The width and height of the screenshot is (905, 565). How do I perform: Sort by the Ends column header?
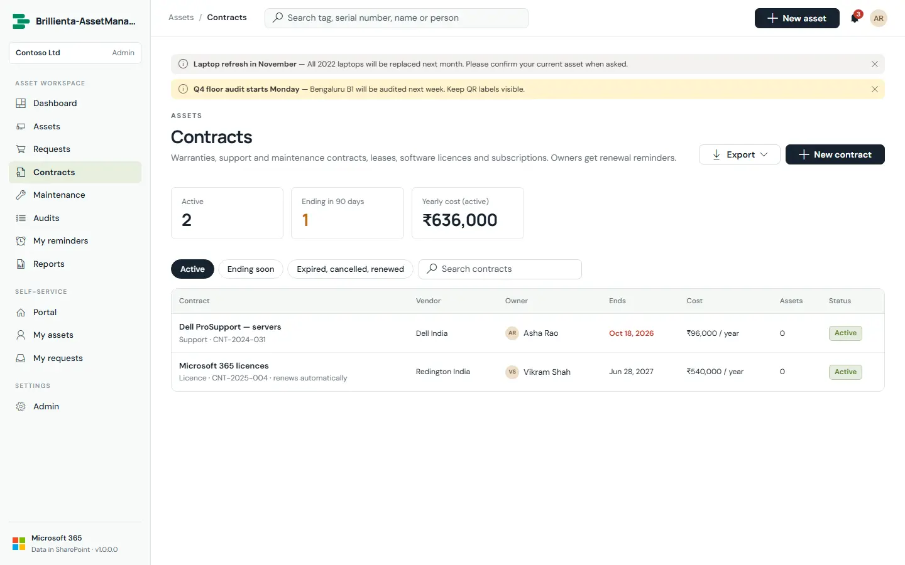pyautogui.click(x=617, y=301)
